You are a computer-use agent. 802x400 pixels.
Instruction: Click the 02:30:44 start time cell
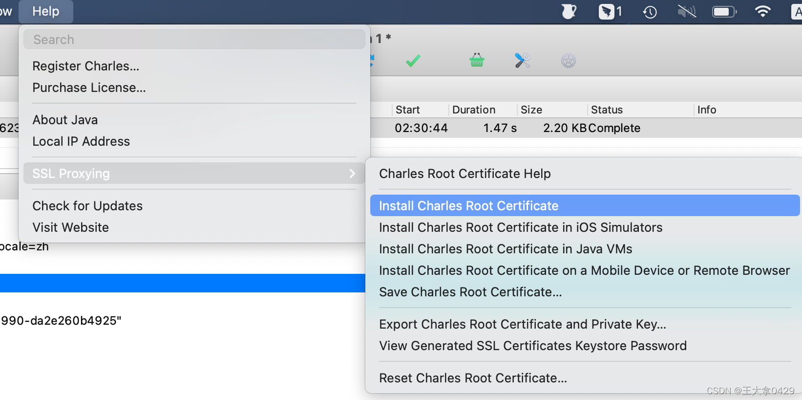point(421,128)
